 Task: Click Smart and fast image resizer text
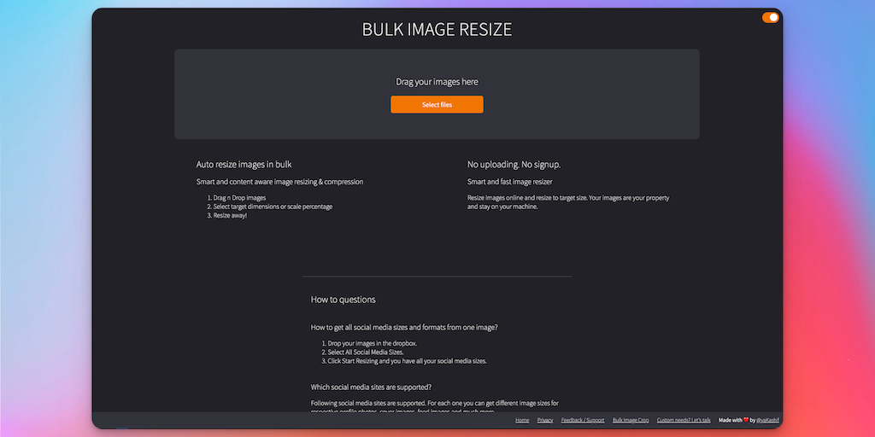pos(509,182)
